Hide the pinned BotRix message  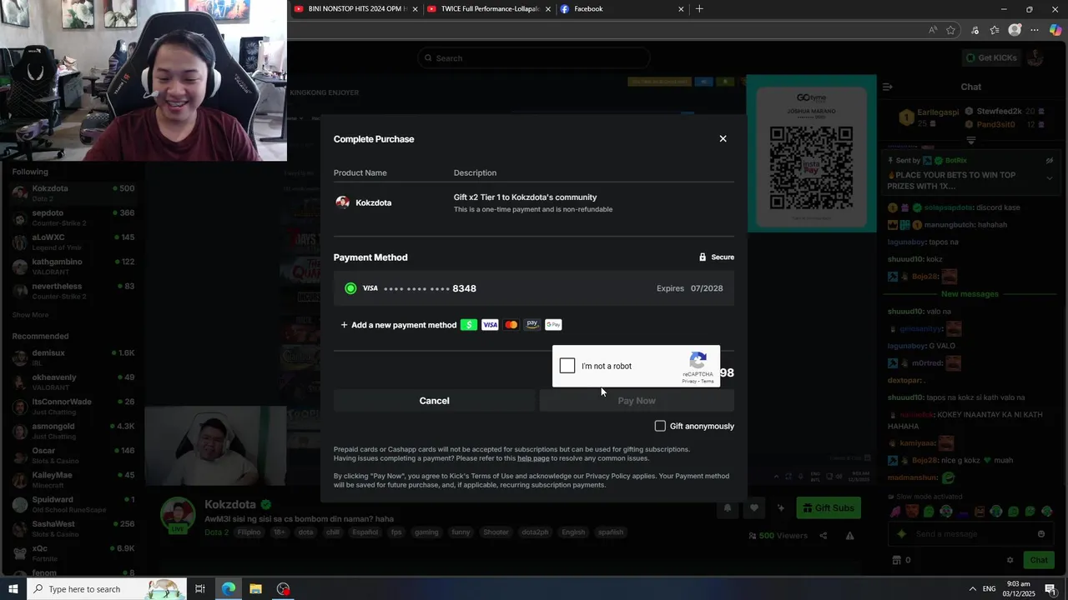[1050, 161]
